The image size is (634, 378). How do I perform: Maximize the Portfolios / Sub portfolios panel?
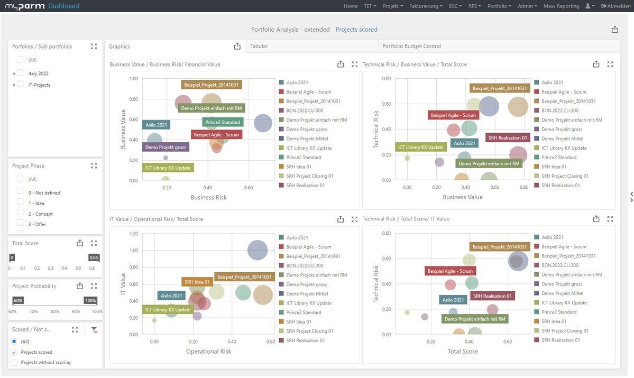click(x=94, y=47)
